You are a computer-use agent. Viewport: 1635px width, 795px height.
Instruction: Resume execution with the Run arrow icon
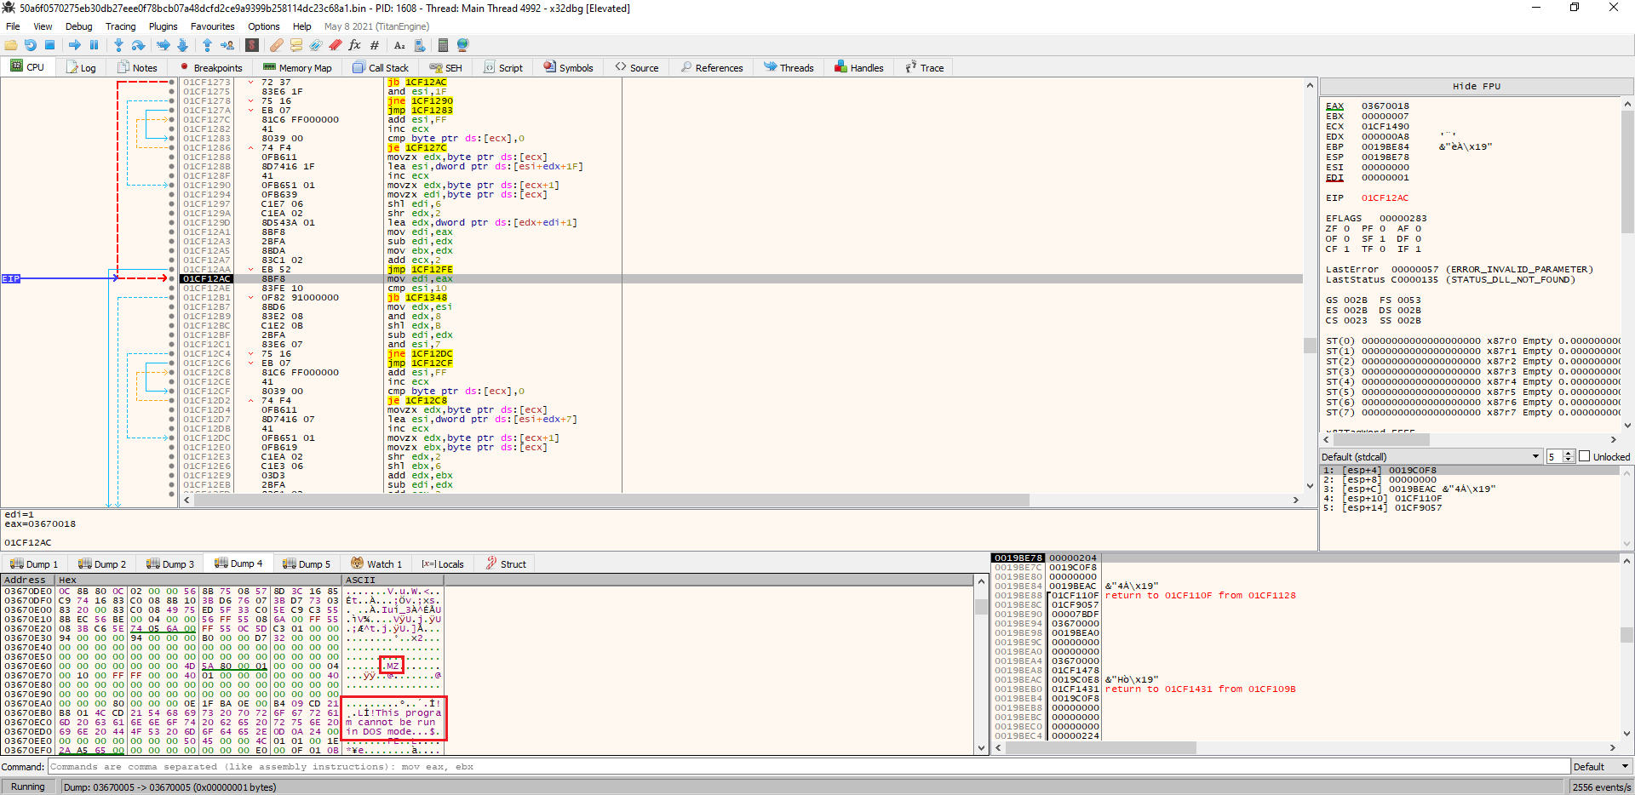[76, 45]
